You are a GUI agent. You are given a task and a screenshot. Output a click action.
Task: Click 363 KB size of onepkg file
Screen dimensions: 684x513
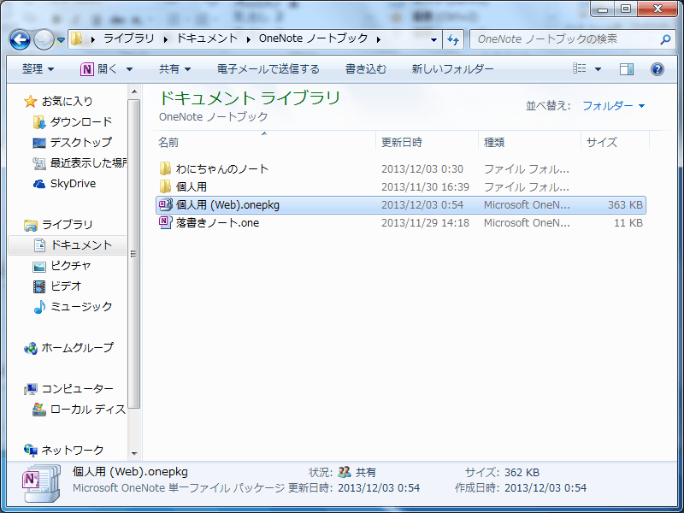point(625,205)
